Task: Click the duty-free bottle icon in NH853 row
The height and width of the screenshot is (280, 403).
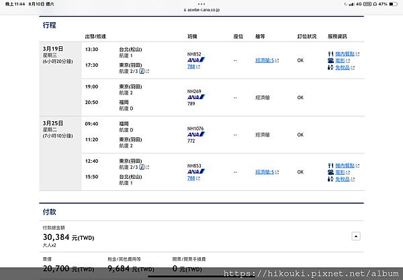Action: point(330,179)
